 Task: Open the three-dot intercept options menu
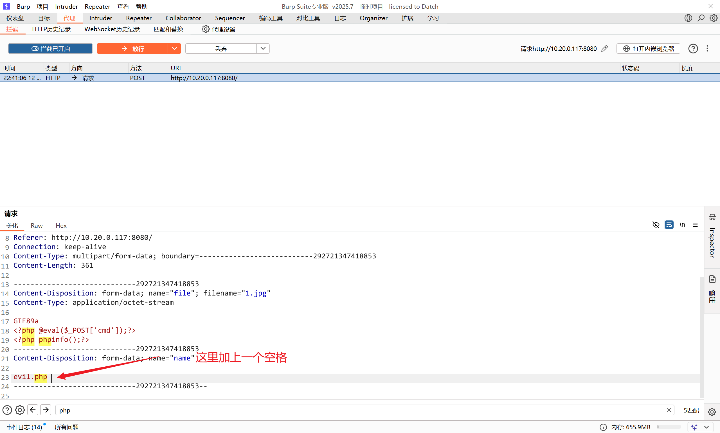707,48
